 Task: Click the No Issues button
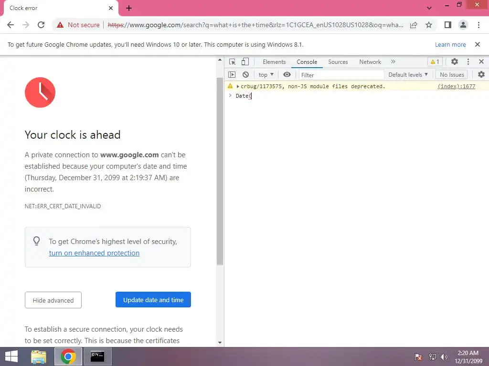(452, 75)
